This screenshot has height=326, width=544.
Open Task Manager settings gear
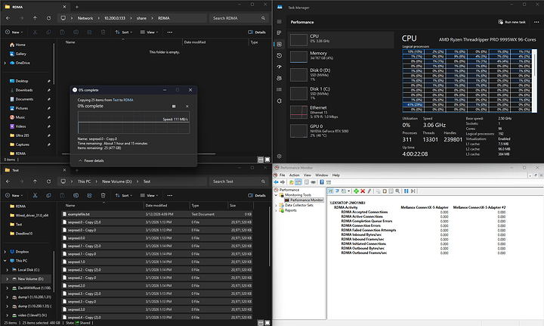[x=279, y=157]
